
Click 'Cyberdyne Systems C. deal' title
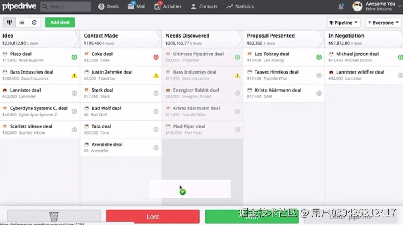click(x=39, y=108)
